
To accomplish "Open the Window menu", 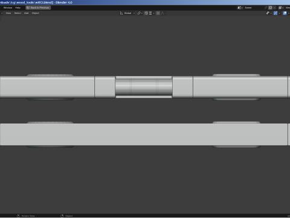I will [8, 8].
